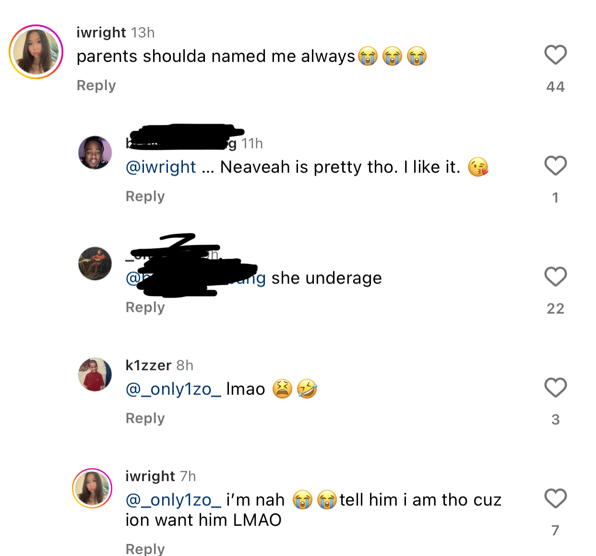Open the k1zzer username

point(148,366)
